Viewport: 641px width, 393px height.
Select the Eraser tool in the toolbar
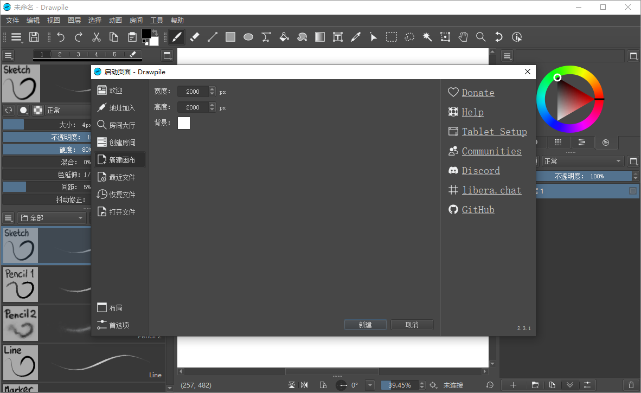point(195,37)
